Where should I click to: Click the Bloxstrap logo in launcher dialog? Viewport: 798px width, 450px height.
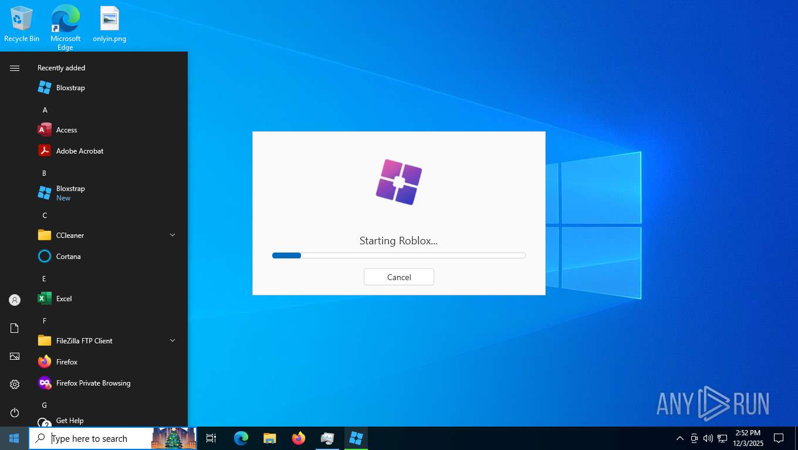point(399,182)
